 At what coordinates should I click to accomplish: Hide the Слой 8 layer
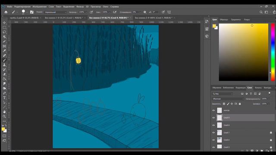tap(213, 125)
